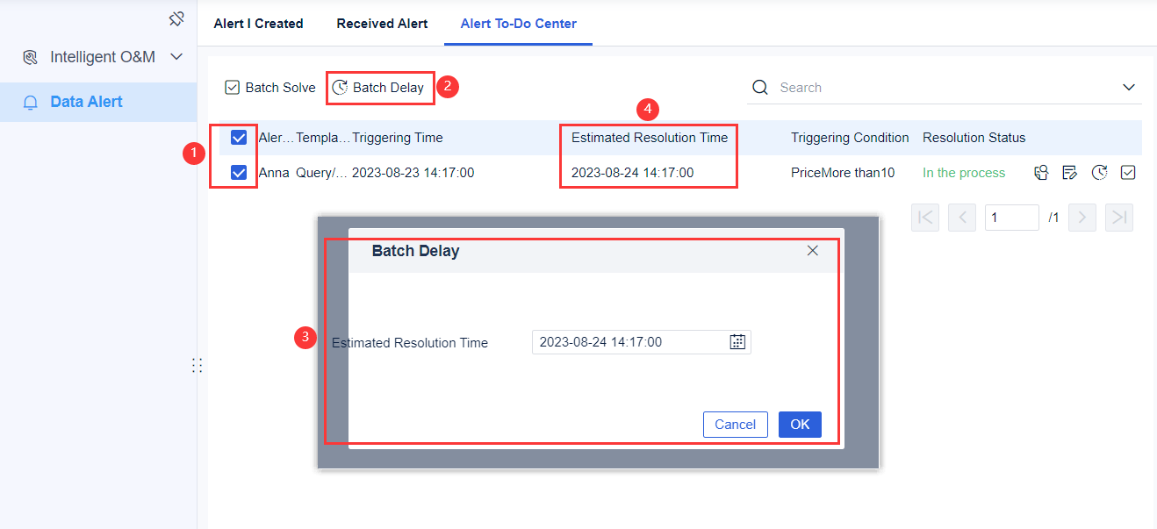
Task: Click the edit note icon for Anna's alert
Action: click(x=1070, y=172)
